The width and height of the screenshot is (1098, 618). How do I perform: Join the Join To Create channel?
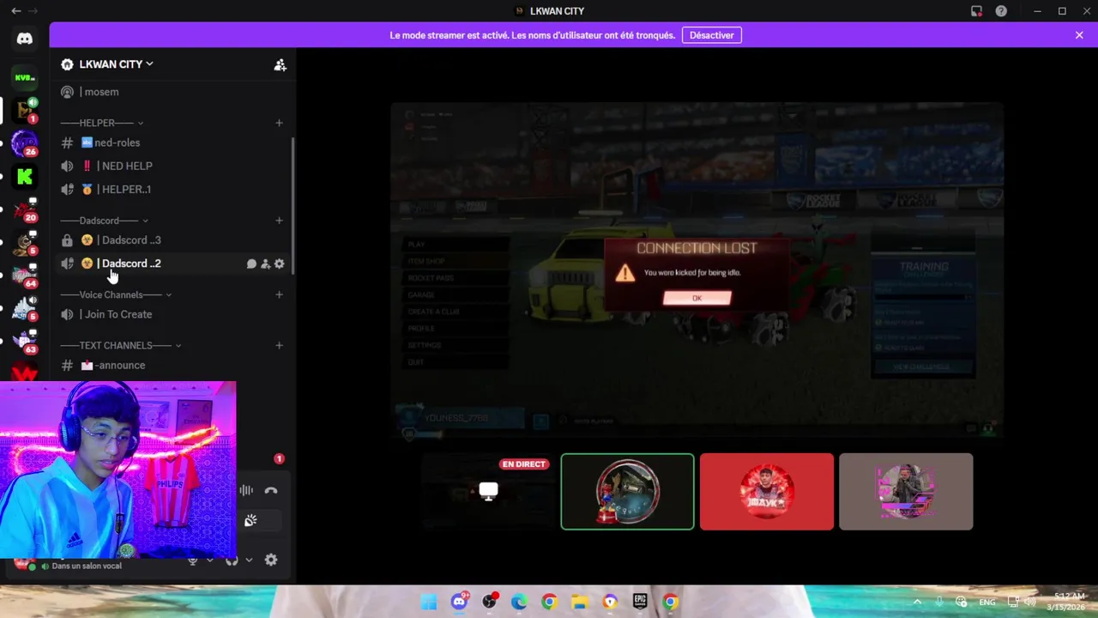pyautogui.click(x=172, y=314)
